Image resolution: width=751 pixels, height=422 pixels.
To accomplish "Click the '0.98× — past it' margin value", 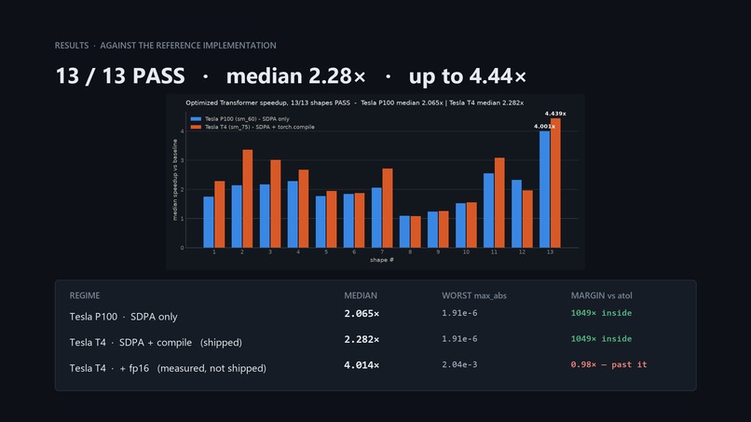I will 608,364.
